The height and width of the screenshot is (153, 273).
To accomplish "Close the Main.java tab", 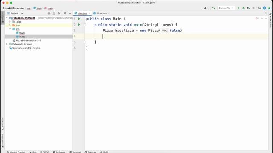I will [x=89, y=13].
